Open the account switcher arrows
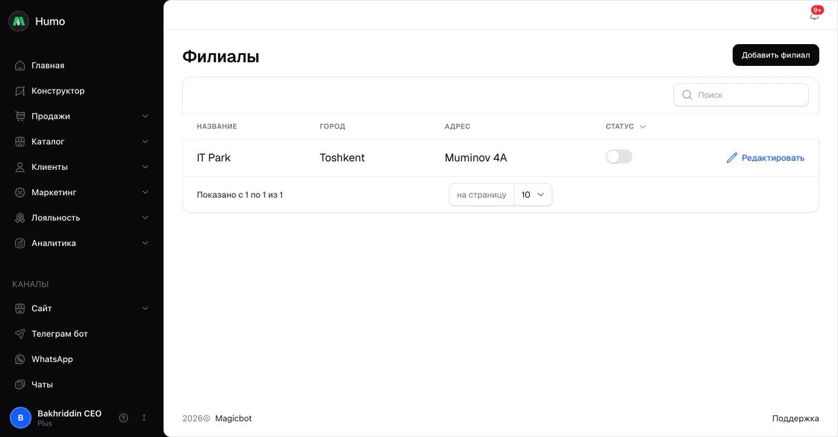 pos(144,418)
